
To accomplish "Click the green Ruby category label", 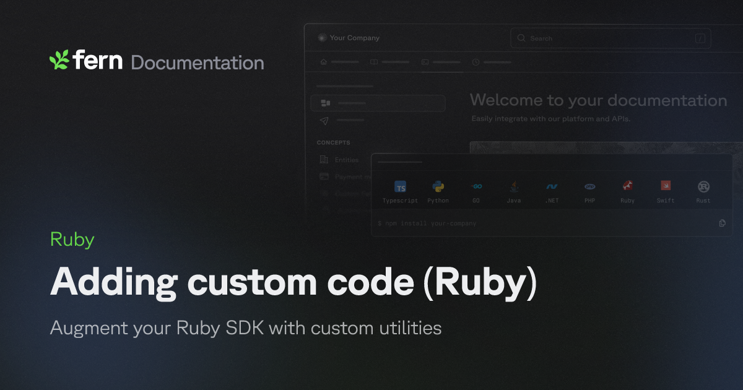I will coord(72,240).
